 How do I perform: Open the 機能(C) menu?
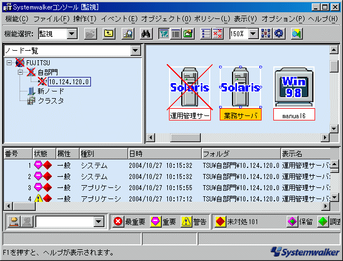coord(17,19)
